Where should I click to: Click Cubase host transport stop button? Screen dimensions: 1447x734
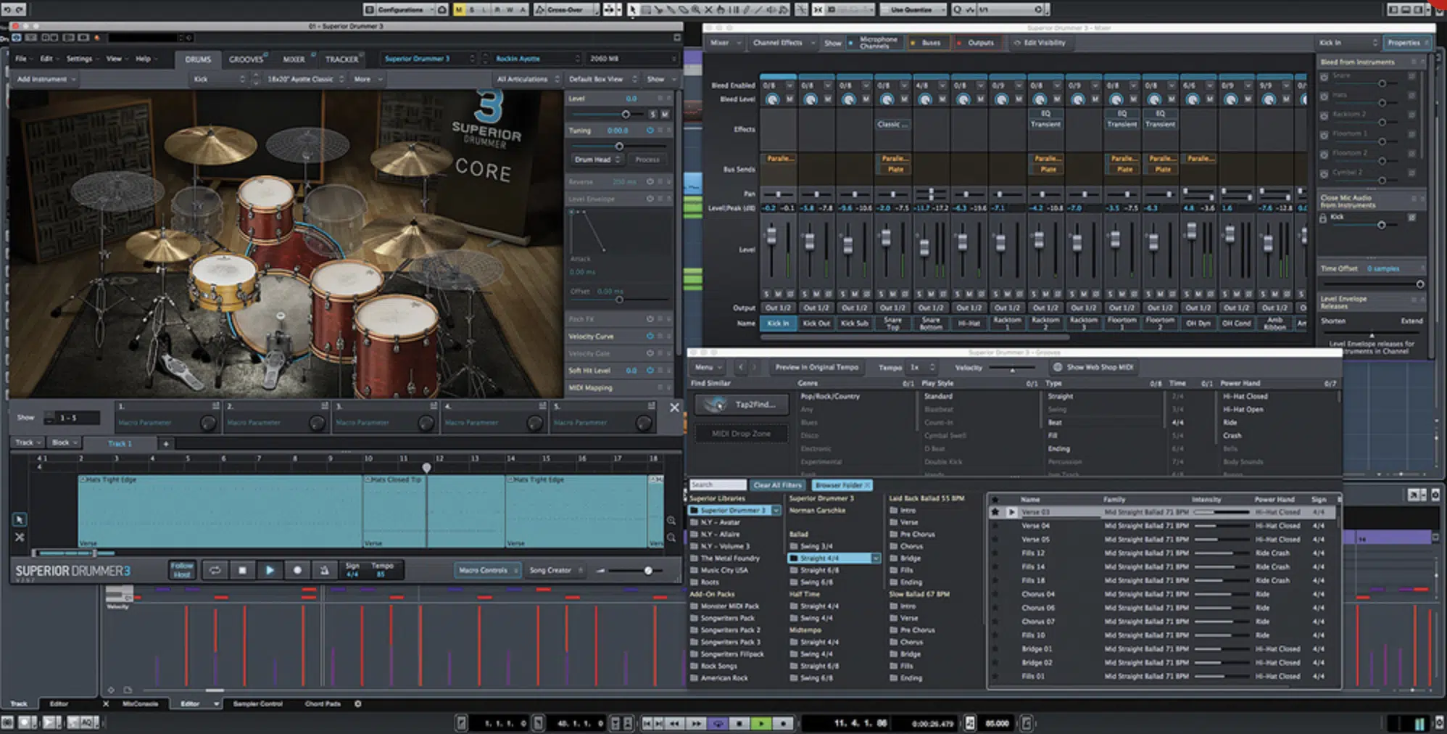[739, 723]
